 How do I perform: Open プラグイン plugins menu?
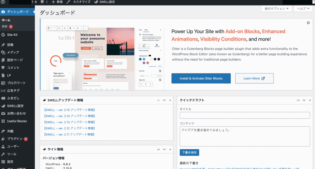click(x=14, y=139)
